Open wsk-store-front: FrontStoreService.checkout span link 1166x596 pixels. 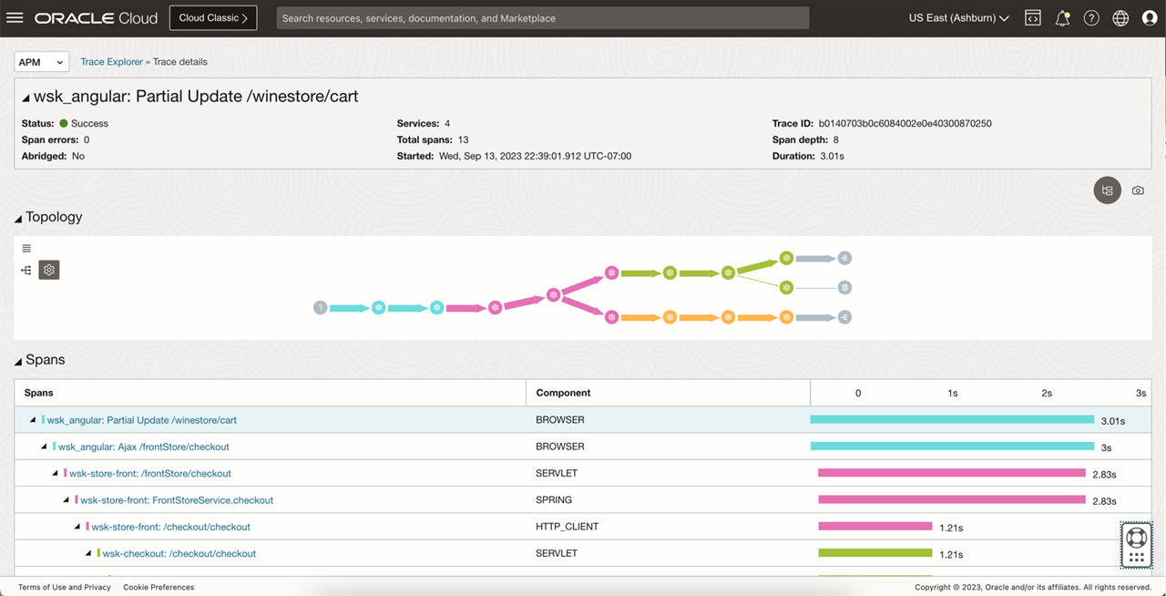pyautogui.click(x=177, y=499)
